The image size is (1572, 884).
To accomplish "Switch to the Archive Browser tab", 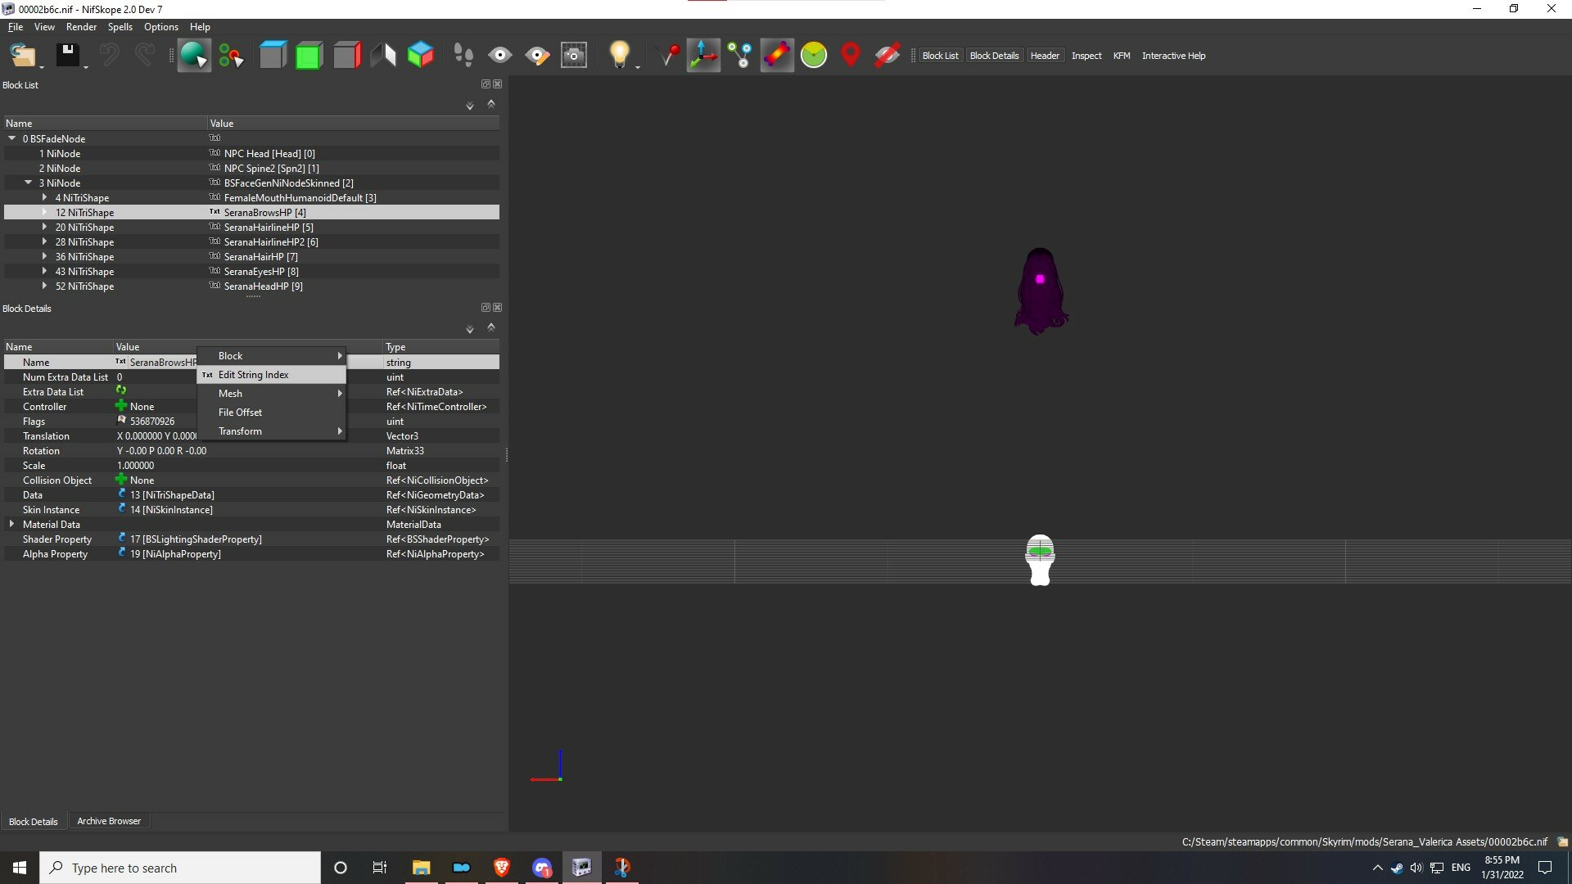I will (109, 821).
